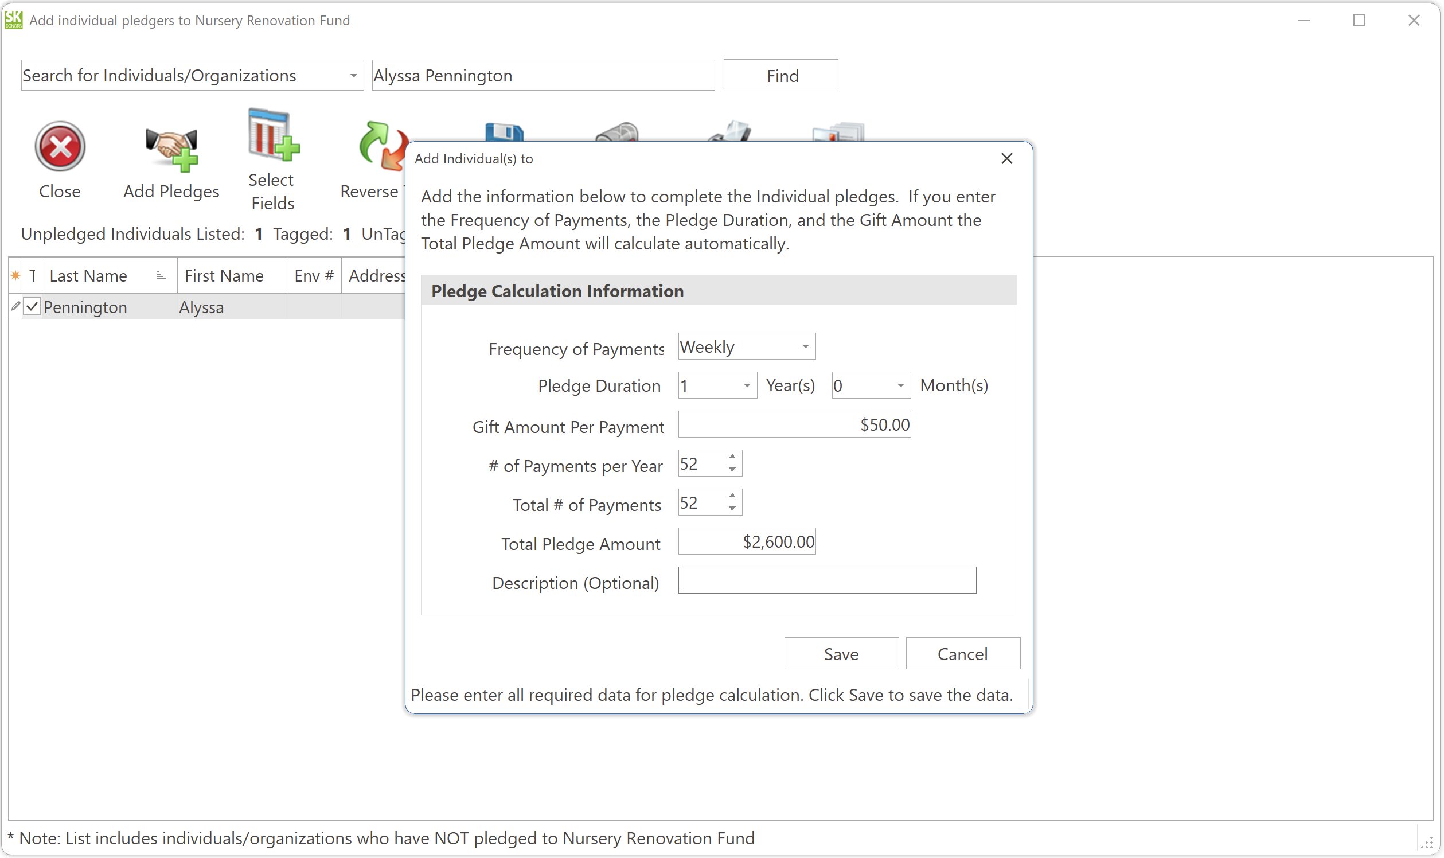Image resolution: width=1444 pixels, height=858 pixels.
Task: Expand the Pledge Duration Year(s) dropdown
Action: click(746, 385)
